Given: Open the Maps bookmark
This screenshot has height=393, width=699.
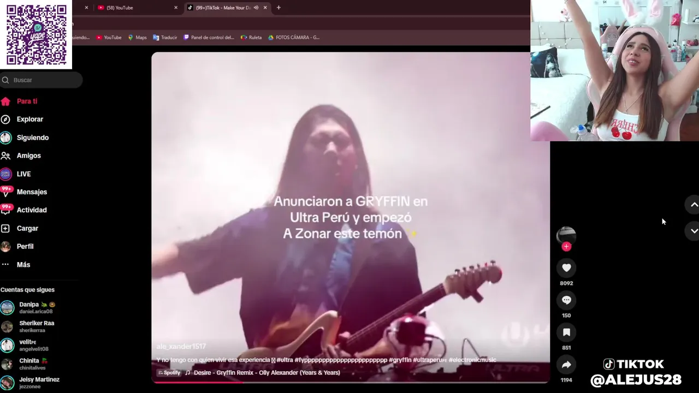Looking at the screenshot, I should pyautogui.click(x=137, y=38).
